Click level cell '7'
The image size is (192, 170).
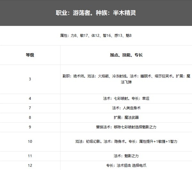point(30,108)
